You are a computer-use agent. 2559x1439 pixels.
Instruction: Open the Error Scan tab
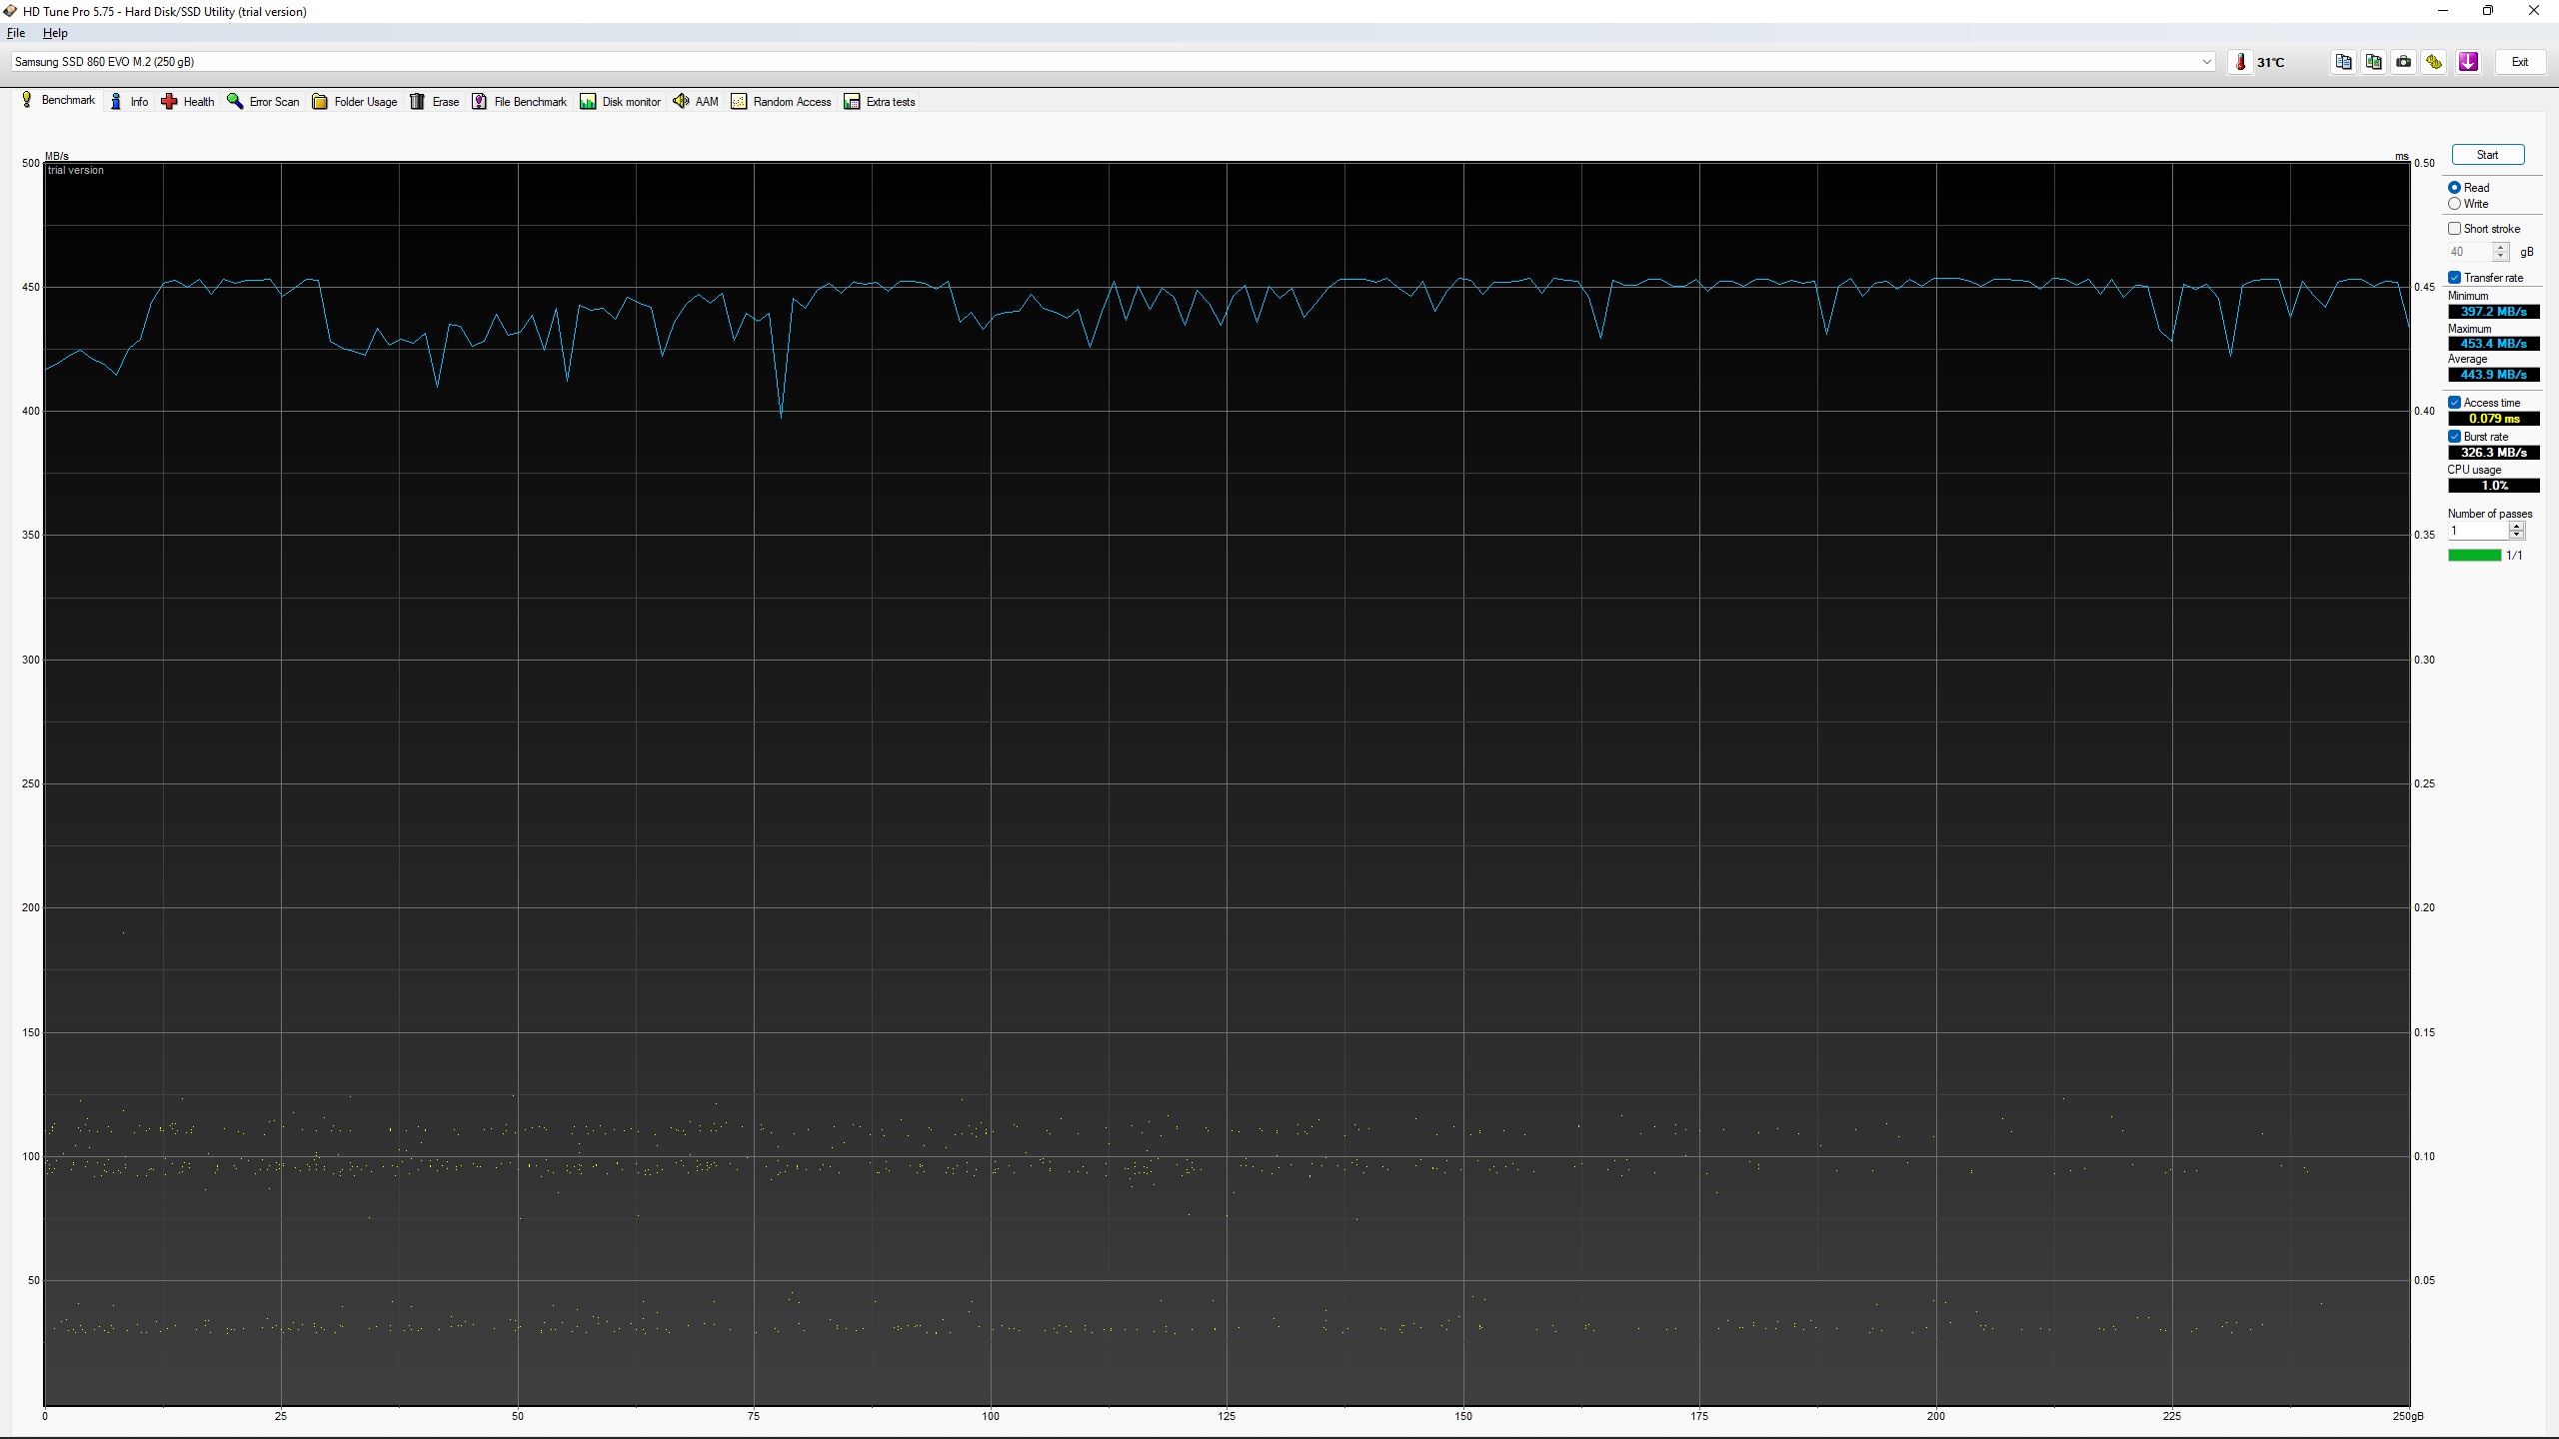(x=263, y=102)
